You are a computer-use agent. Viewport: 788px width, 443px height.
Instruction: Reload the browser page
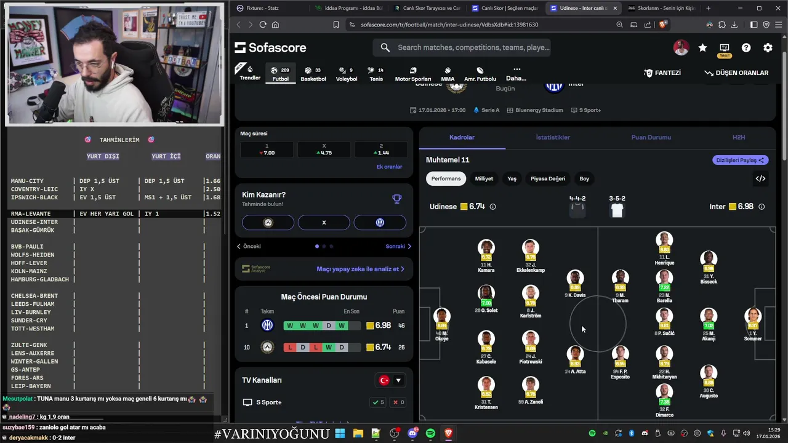tap(263, 25)
